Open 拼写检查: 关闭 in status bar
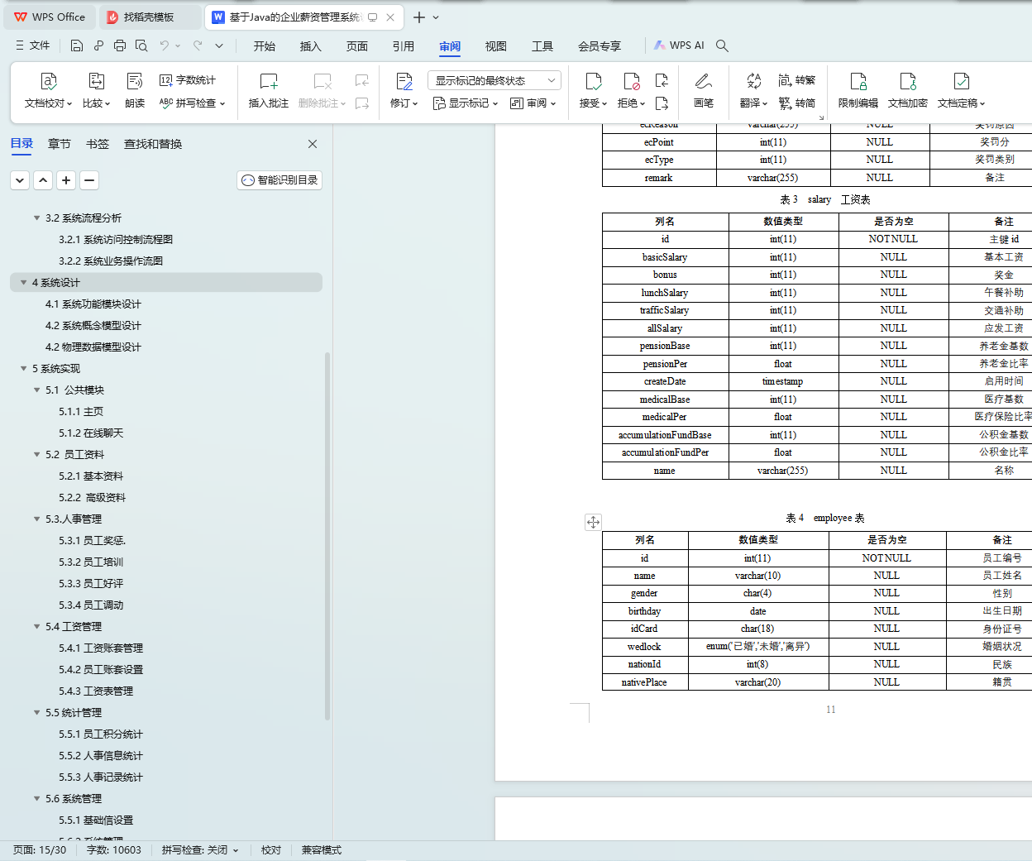The image size is (1032, 861). tap(200, 850)
